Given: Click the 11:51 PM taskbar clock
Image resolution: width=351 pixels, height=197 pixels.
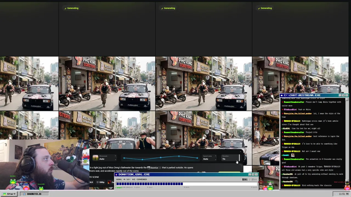Looking at the screenshot, I should point(343,194).
